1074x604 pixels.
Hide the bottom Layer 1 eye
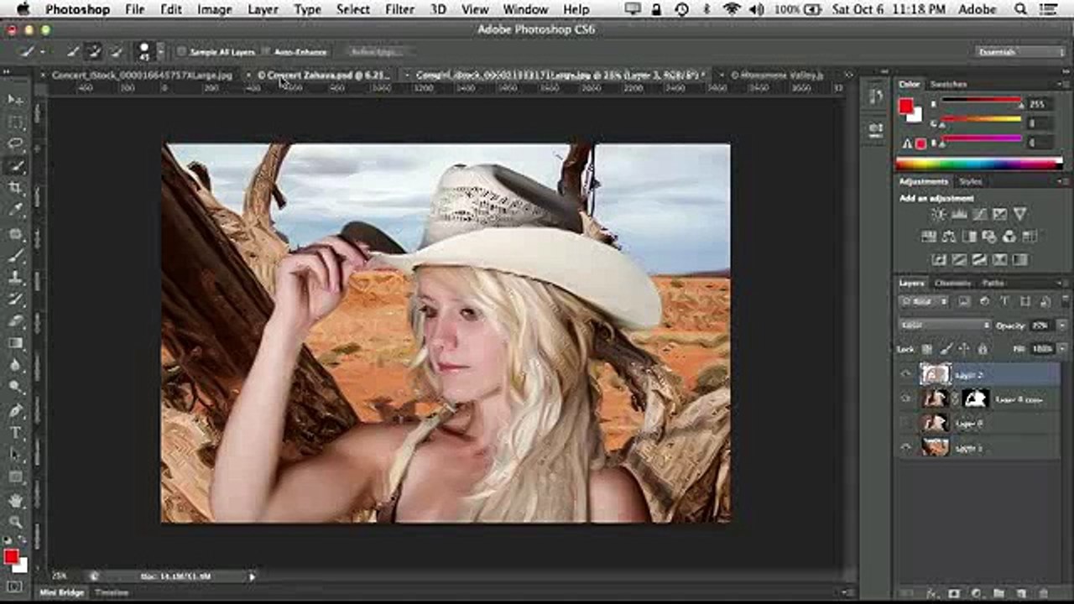tap(905, 448)
